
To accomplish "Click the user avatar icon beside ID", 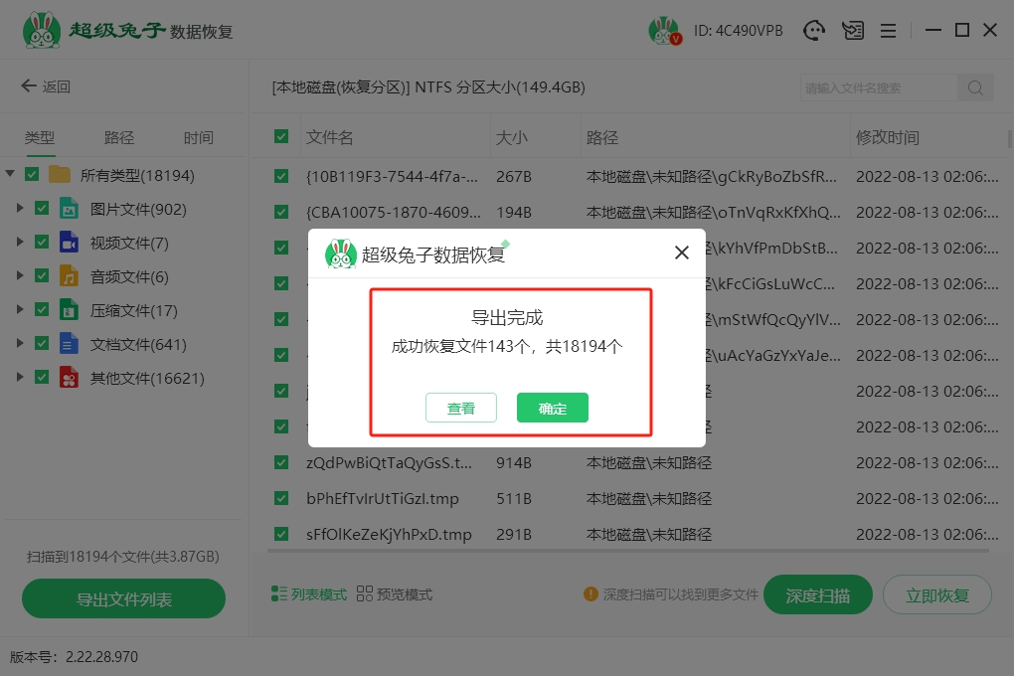I will click(x=663, y=31).
